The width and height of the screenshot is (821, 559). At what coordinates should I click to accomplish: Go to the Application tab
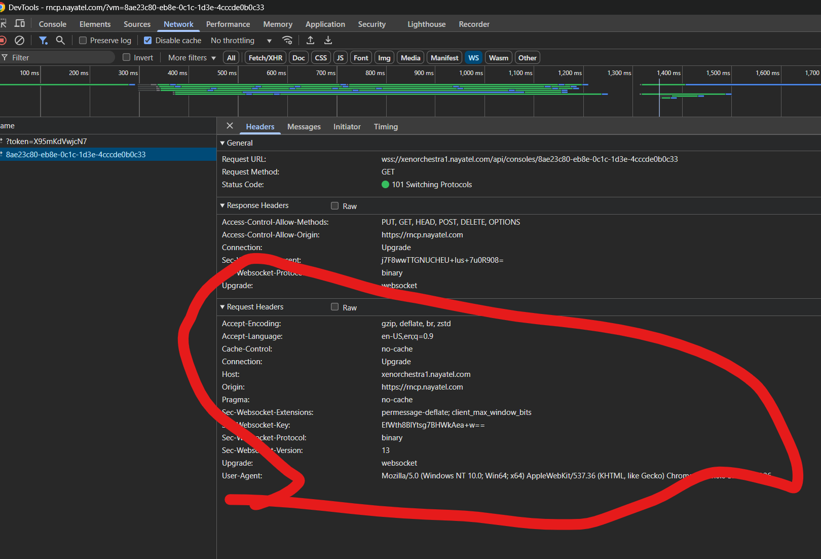pyautogui.click(x=325, y=24)
